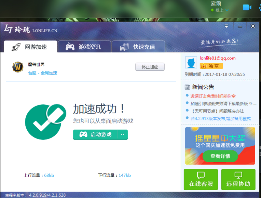The image size is (261, 198).
Task: Click 查看详情 on the promo banner
Action: [x=220, y=156]
